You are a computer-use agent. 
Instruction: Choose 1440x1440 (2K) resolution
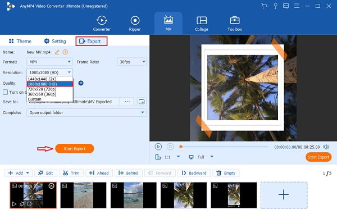49,79
